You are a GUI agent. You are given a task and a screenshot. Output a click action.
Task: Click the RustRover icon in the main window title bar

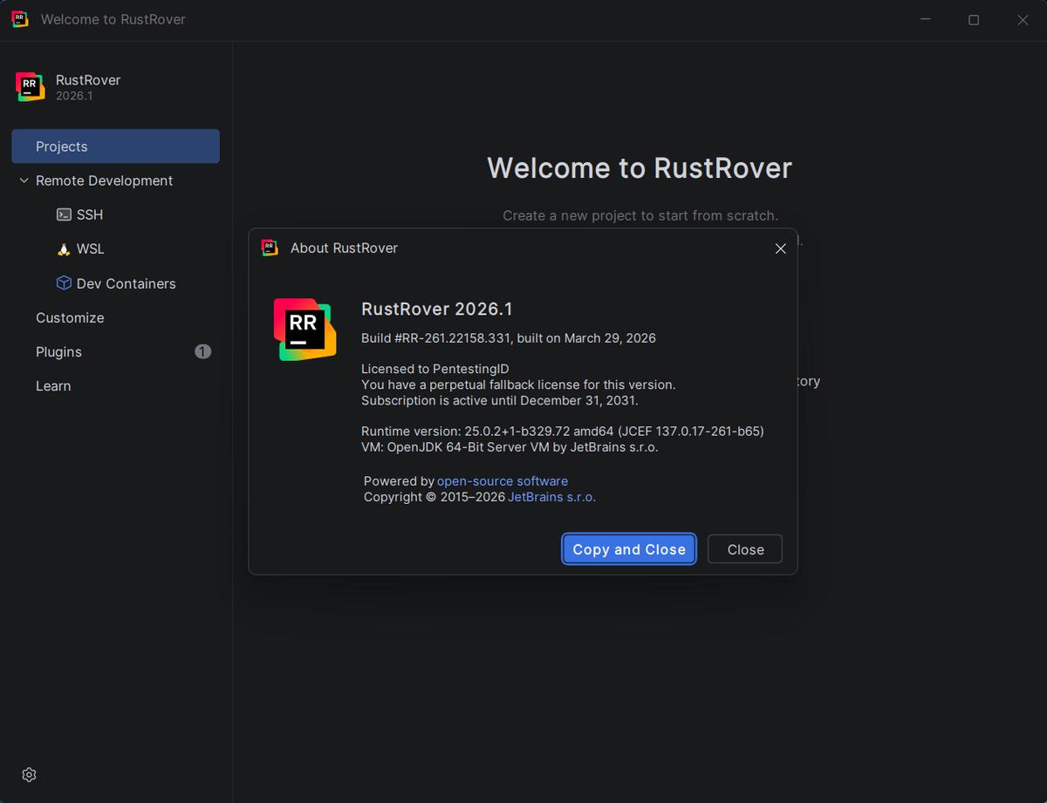19,19
